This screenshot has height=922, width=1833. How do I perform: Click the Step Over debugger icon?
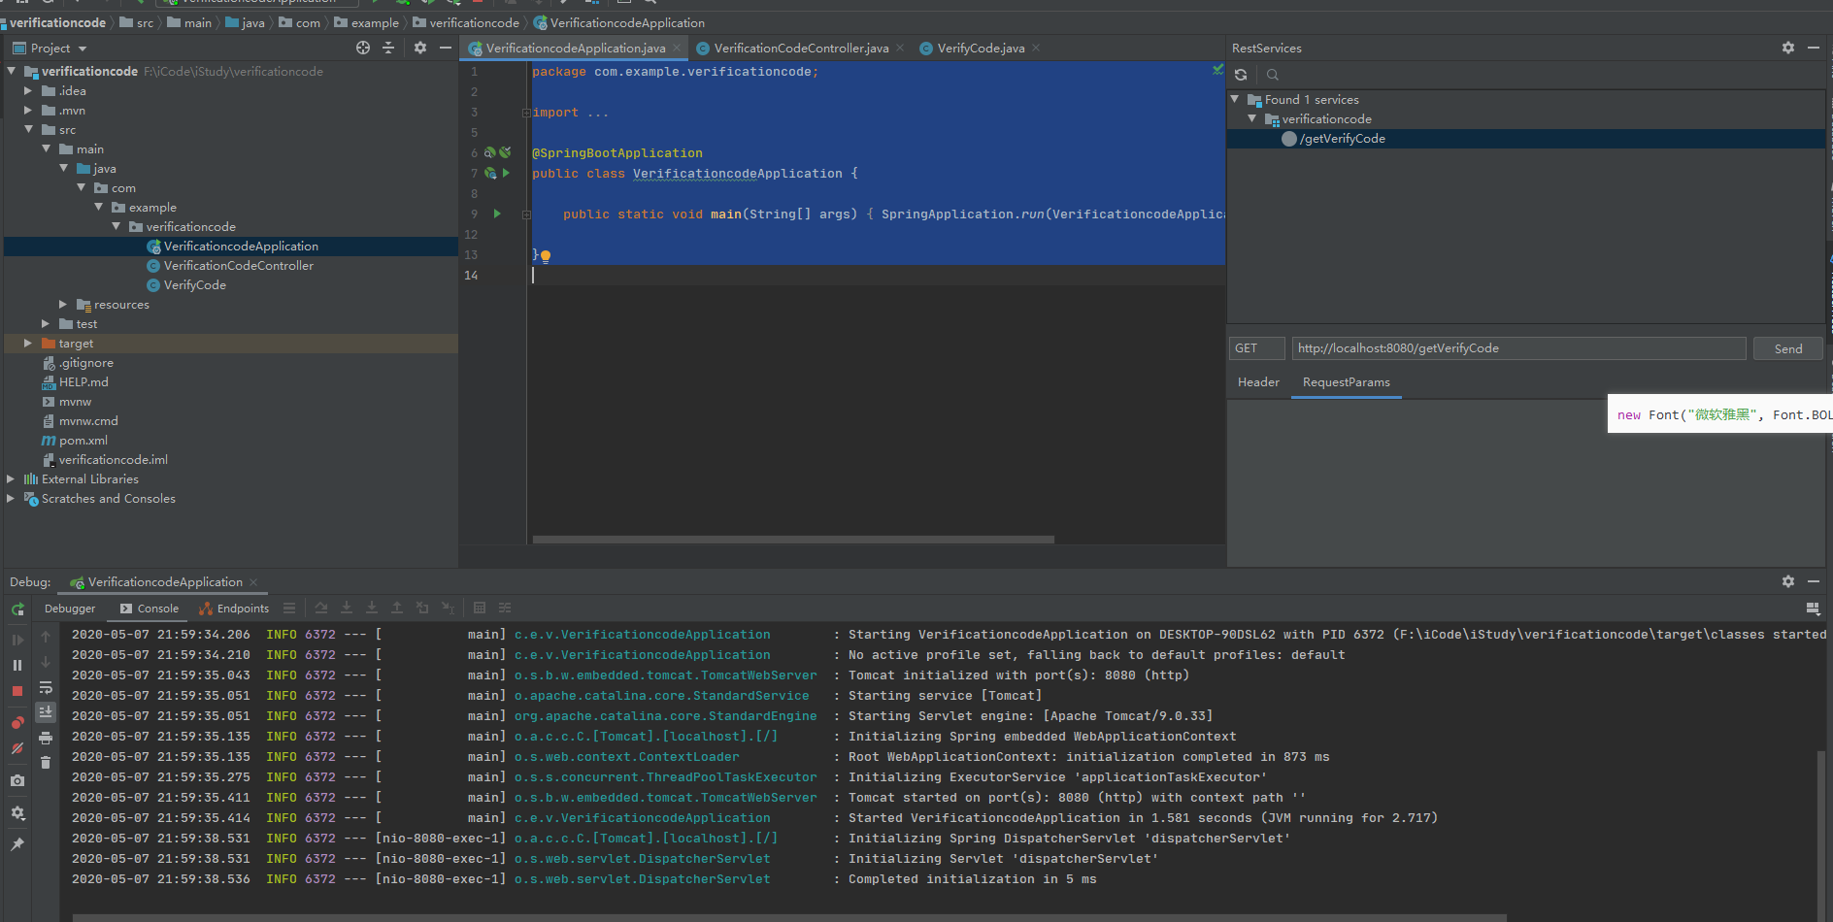[321, 609]
